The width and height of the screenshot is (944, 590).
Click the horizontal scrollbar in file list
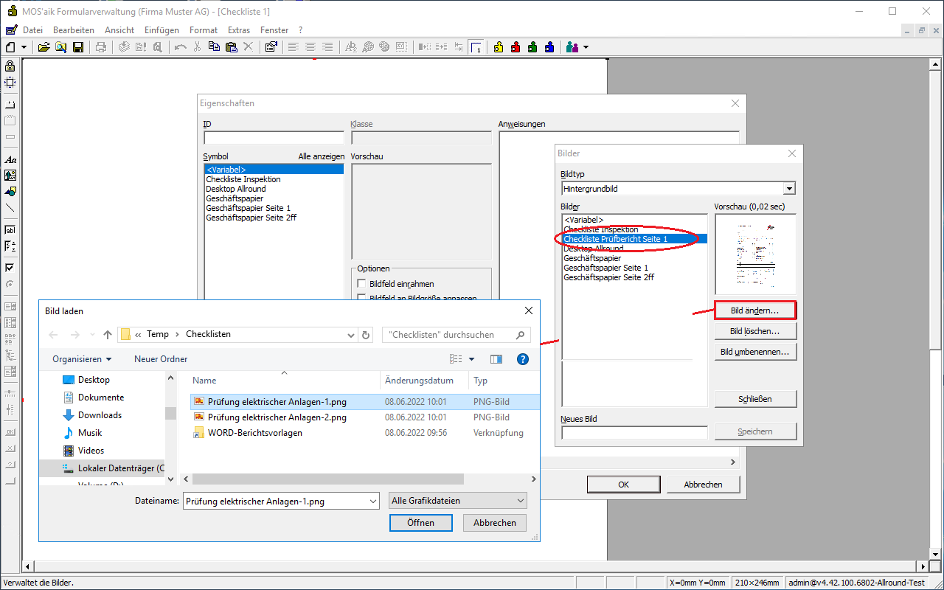click(x=328, y=479)
